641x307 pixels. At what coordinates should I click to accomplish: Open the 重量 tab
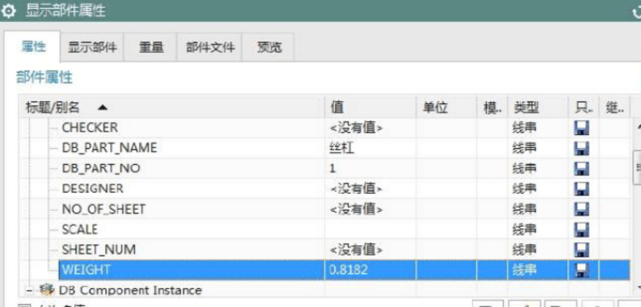151,48
